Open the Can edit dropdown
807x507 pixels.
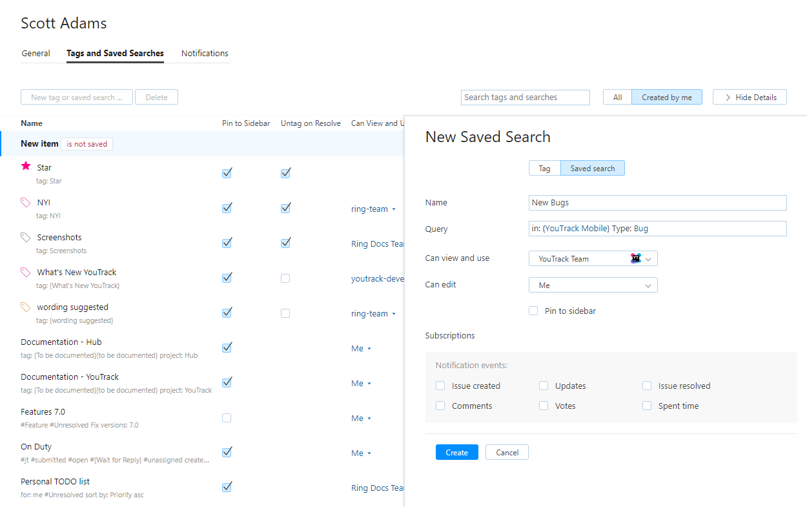593,285
